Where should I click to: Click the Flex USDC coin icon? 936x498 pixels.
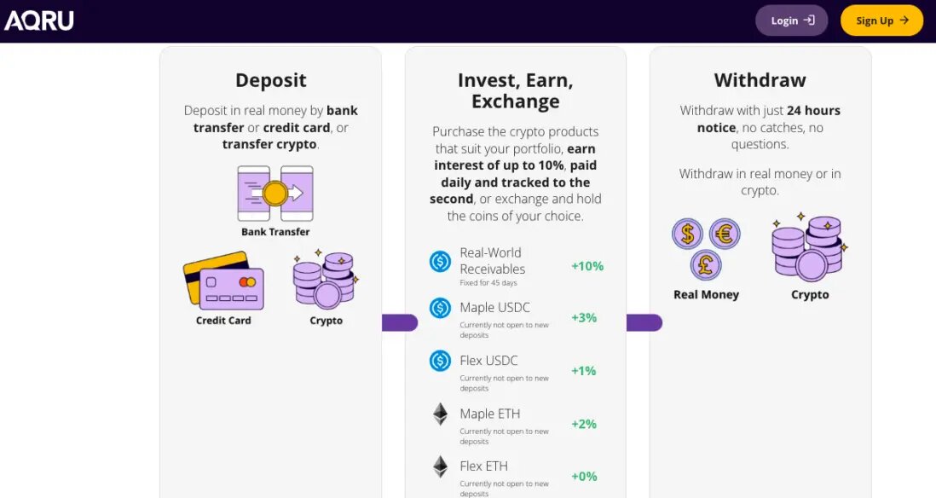point(439,361)
